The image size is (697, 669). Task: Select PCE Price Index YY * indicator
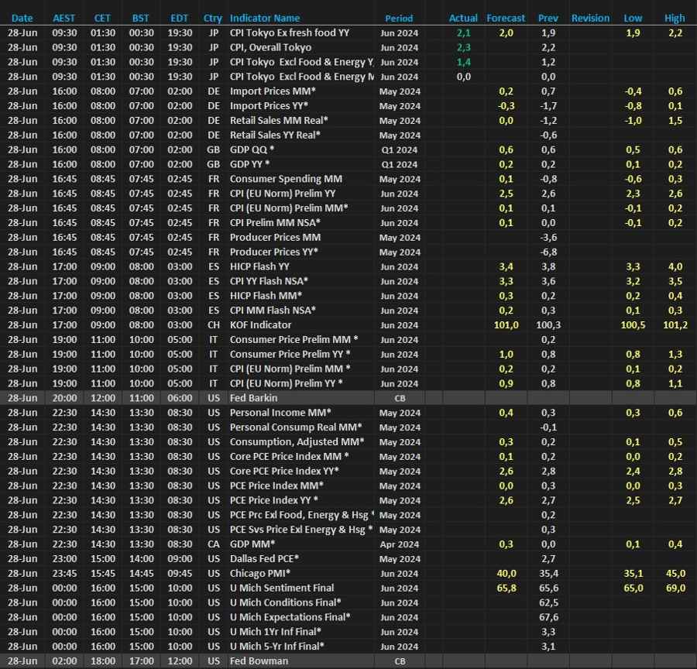[x=274, y=500]
